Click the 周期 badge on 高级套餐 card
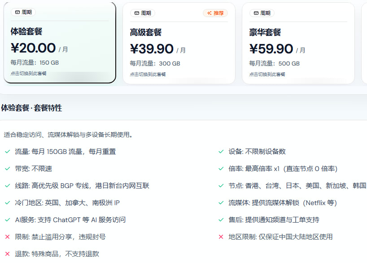 pos(143,13)
